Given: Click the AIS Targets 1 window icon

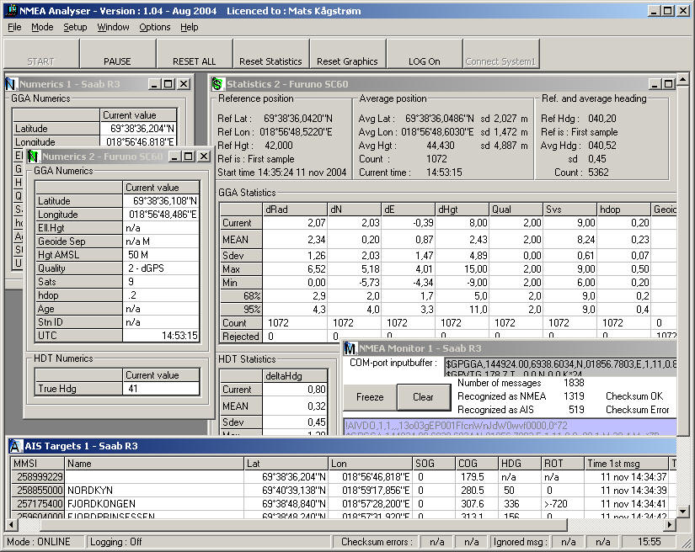Looking at the screenshot, I should coord(15,445).
